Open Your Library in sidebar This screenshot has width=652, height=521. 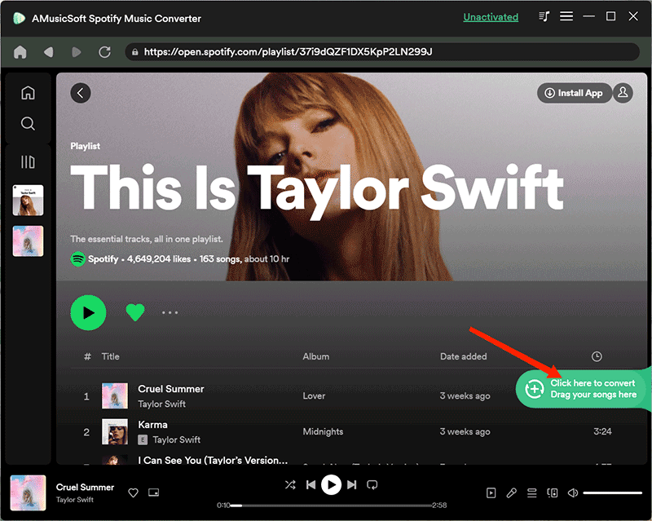[28, 162]
